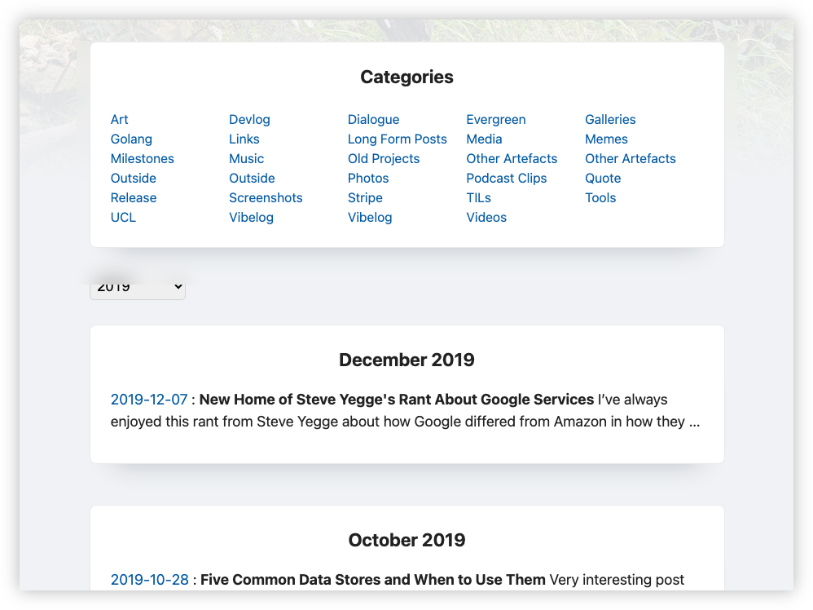View the Screenshots category

tap(266, 198)
